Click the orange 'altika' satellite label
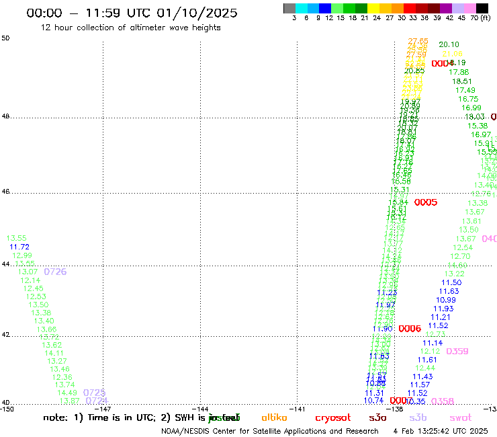 (274, 418)
